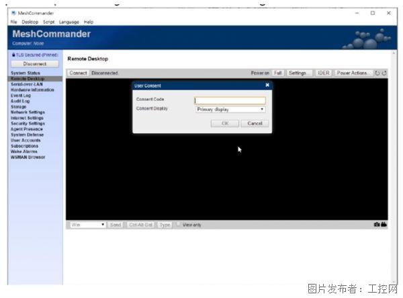Click the Connect button
The image size is (403, 298).
click(78, 73)
